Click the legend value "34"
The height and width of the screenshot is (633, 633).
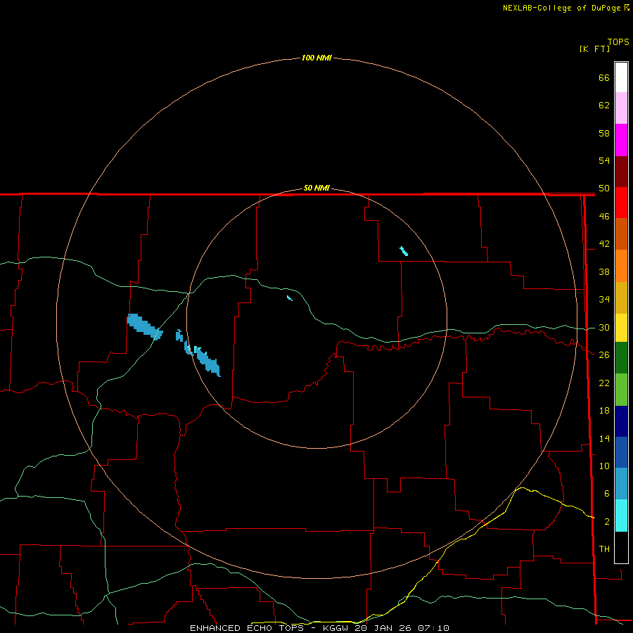(x=604, y=300)
